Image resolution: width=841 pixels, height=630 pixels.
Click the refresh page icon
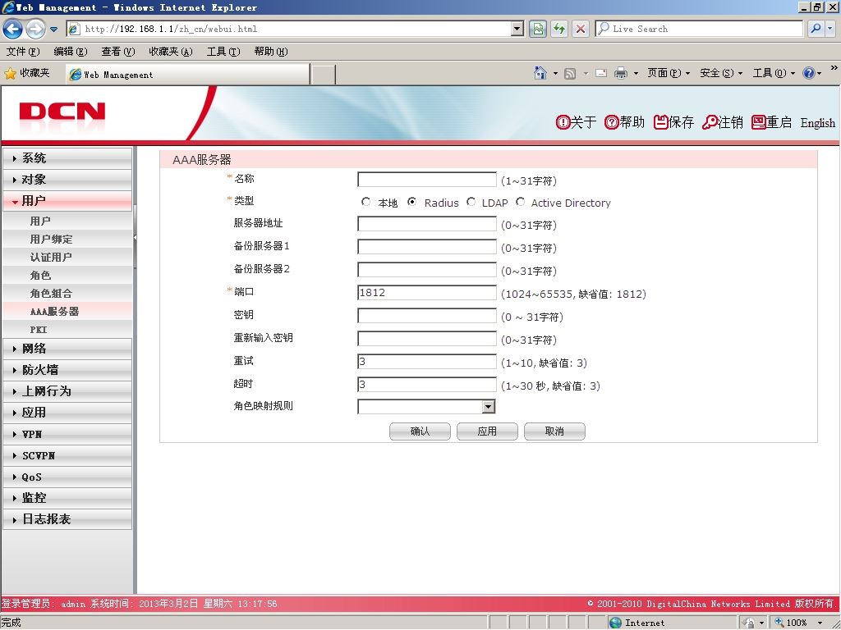(x=559, y=29)
